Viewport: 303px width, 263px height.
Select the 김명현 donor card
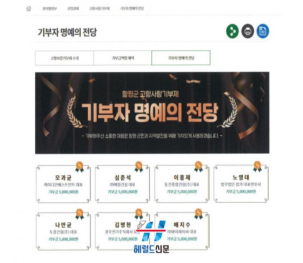pos(123,231)
